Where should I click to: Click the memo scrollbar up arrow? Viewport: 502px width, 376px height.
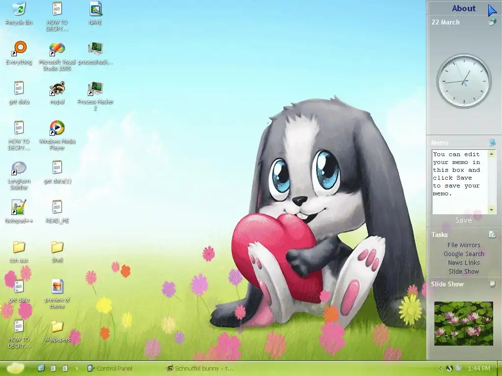point(491,154)
